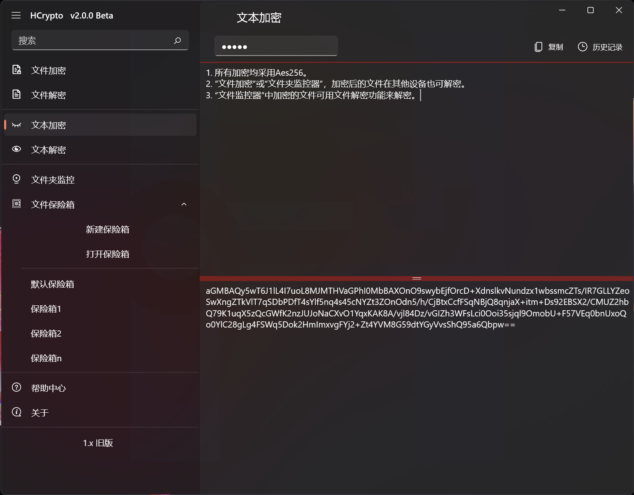Click the search magnifier icon

(x=177, y=40)
